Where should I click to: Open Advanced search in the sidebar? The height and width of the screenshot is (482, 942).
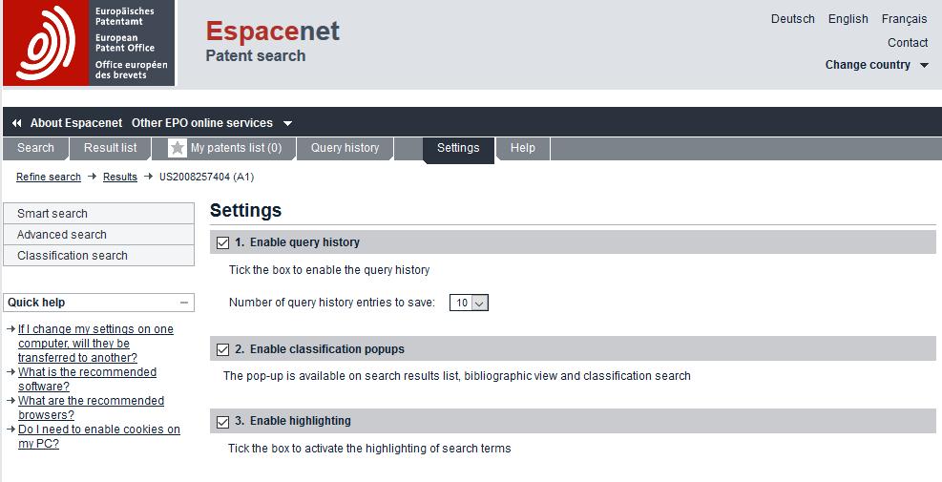[x=98, y=235]
